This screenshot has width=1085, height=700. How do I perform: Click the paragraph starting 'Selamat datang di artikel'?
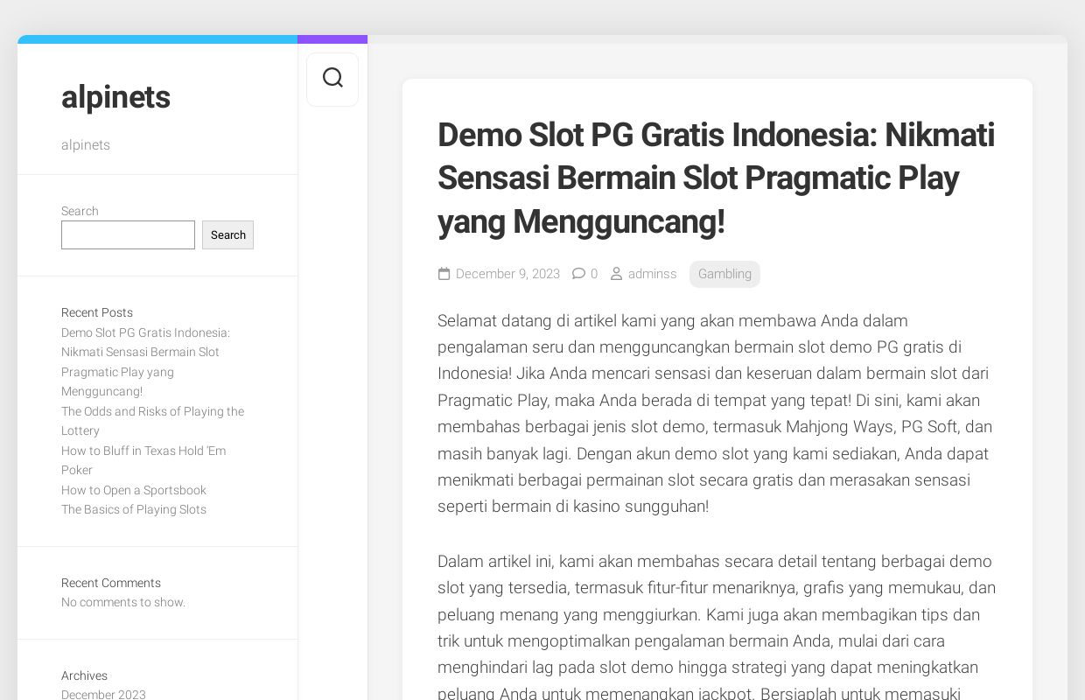tap(716, 413)
